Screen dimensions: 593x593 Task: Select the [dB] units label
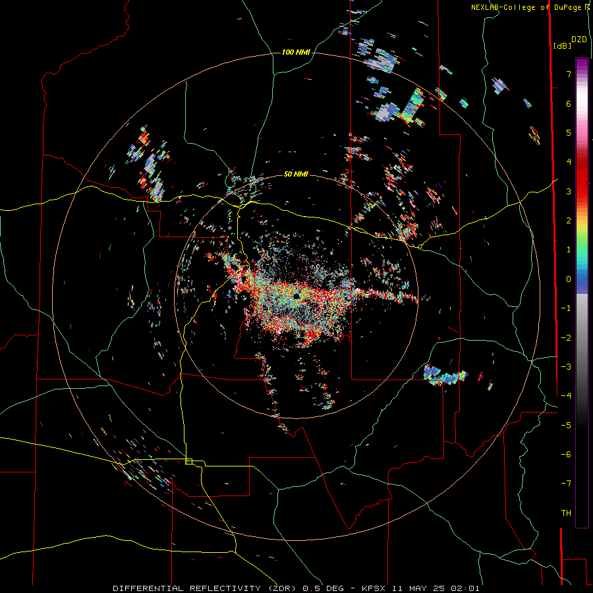pyautogui.click(x=562, y=45)
